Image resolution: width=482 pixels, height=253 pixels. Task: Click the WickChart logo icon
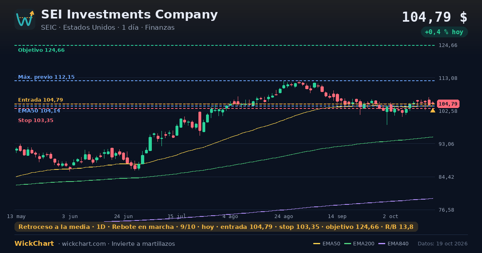pyautogui.click(x=25, y=19)
